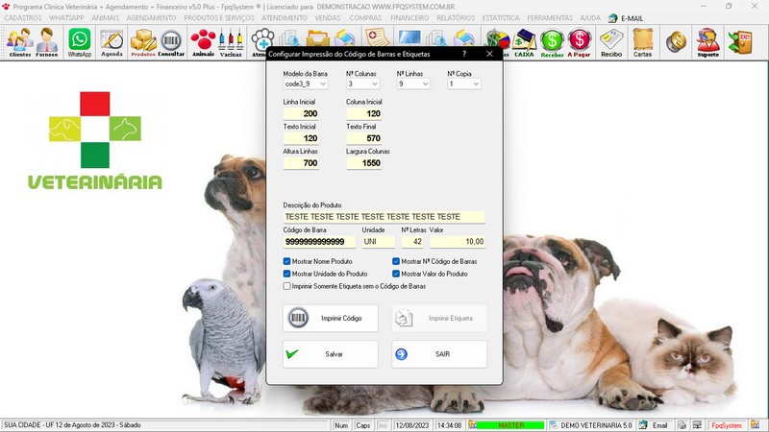The image size is (769, 432).
Task: Open the Produtos boxes icon
Action: click(143, 42)
